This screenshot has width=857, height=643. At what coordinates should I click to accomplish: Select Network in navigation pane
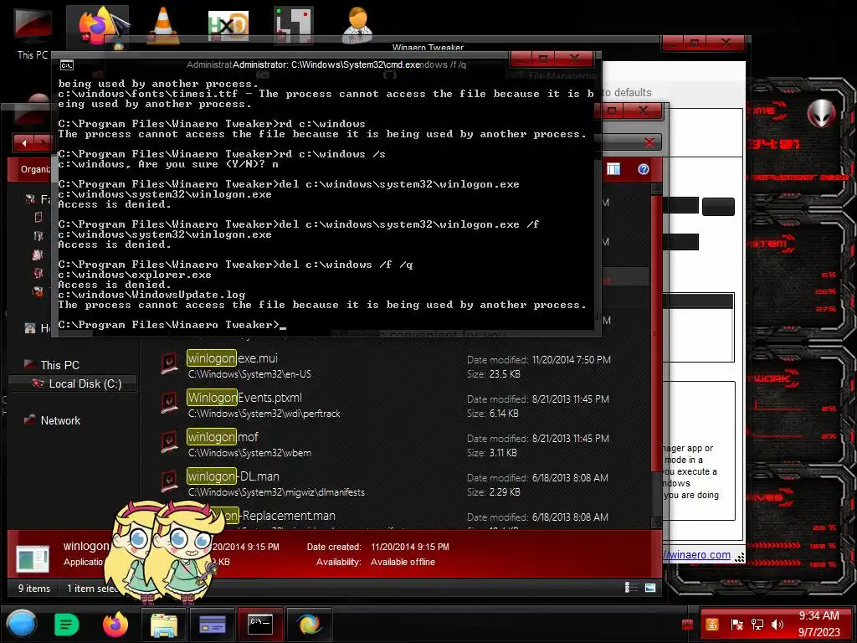(x=60, y=420)
